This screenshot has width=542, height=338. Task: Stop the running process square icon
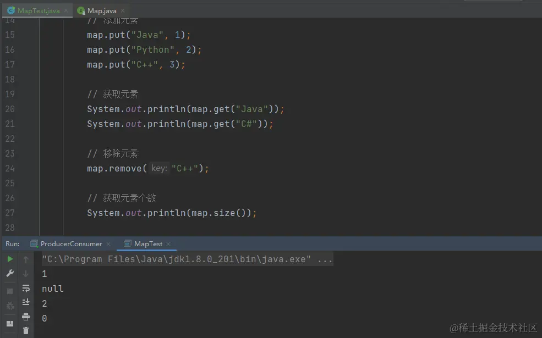coord(10,291)
